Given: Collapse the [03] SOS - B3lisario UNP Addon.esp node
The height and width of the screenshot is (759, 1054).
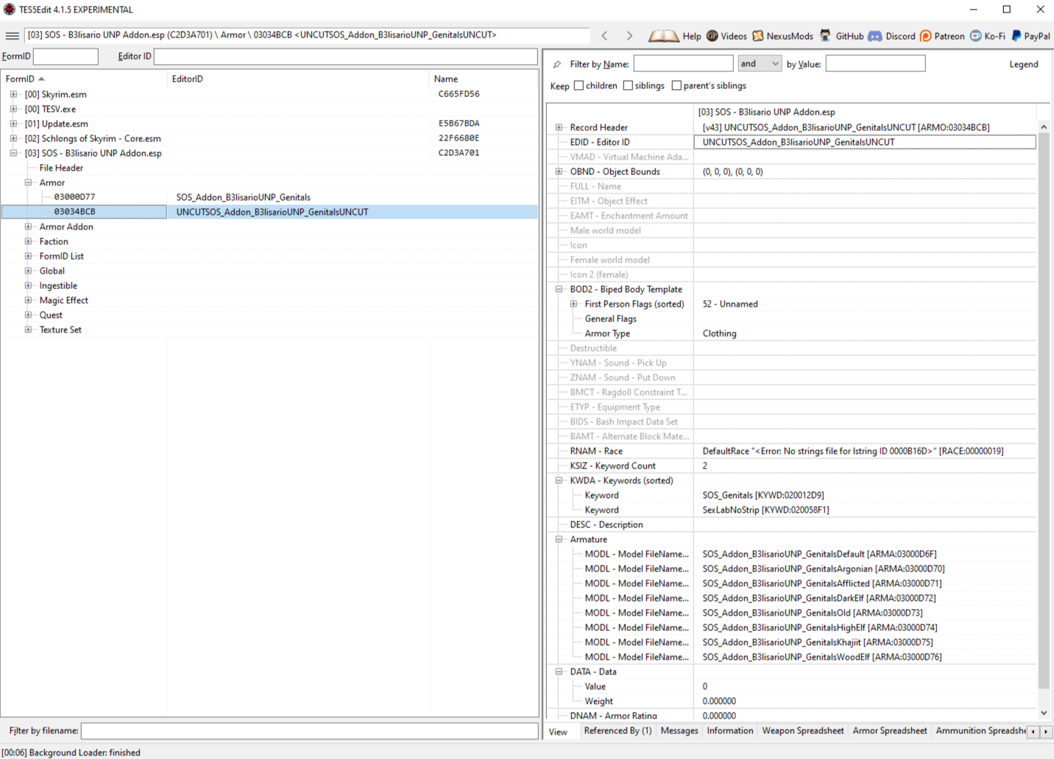Looking at the screenshot, I should pos(13,153).
